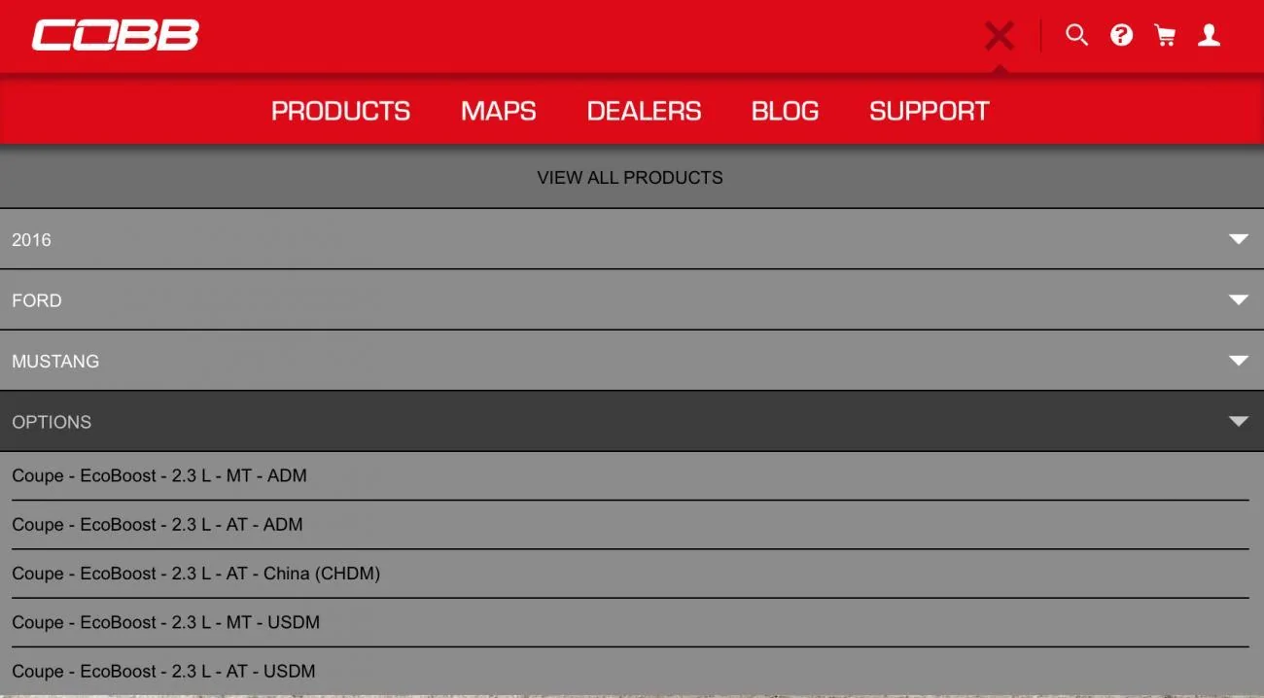Click VIEW ALL PRODUCTS

pos(630,178)
